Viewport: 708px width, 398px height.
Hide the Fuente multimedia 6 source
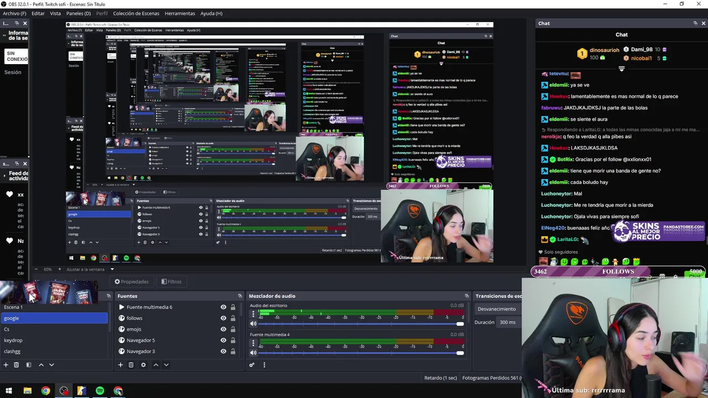223,307
